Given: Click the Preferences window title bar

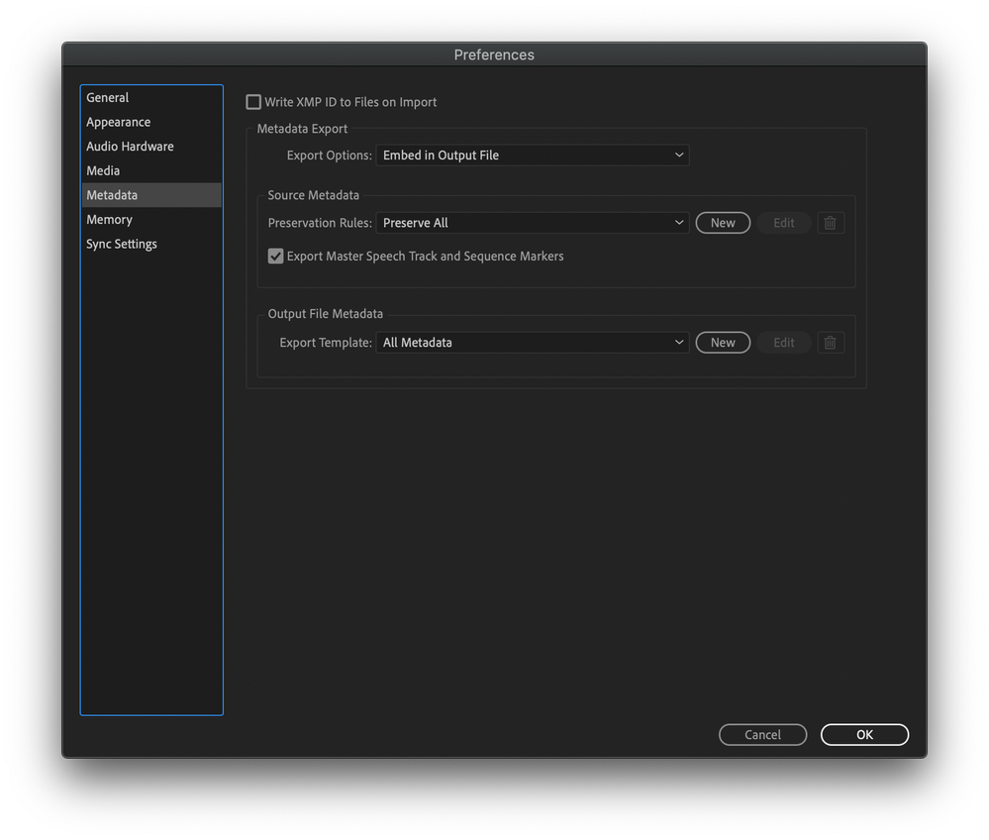Looking at the screenshot, I should tap(495, 54).
